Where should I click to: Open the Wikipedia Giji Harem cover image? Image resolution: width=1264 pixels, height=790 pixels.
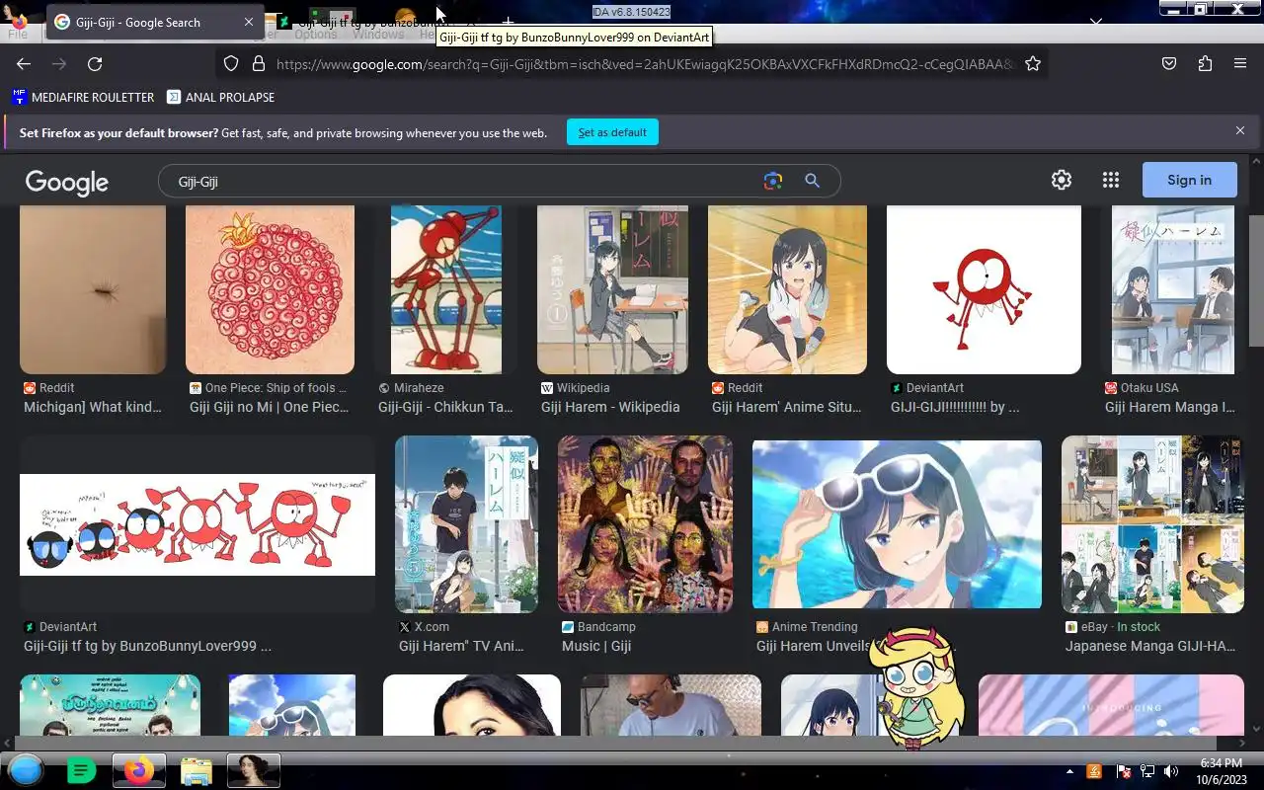(x=612, y=289)
